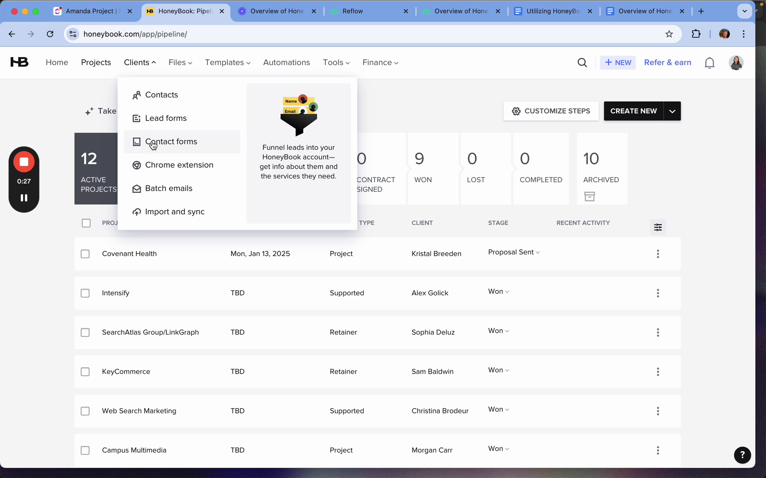This screenshot has height=478, width=766.
Task: Check the Web Search Marketing row checkbox
Action: [85, 411]
